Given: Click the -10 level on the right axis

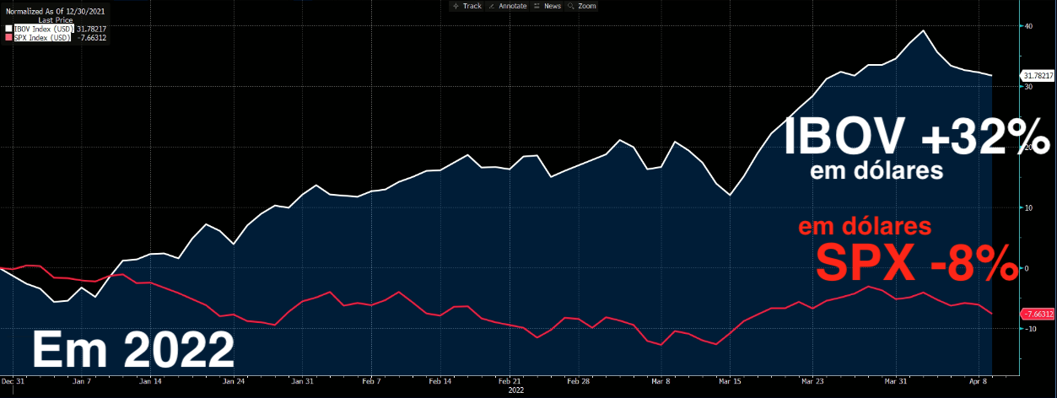Looking at the screenshot, I should click(1030, 328).
